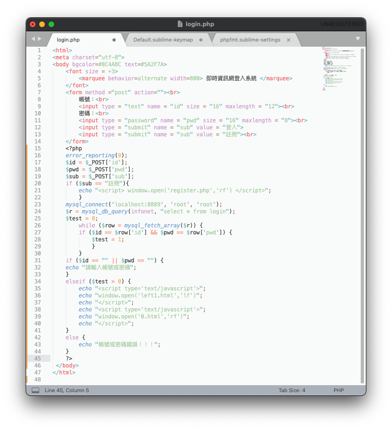Click the charset="utf-8" meta attribute

pyautogui.click(x=97, y=57)
